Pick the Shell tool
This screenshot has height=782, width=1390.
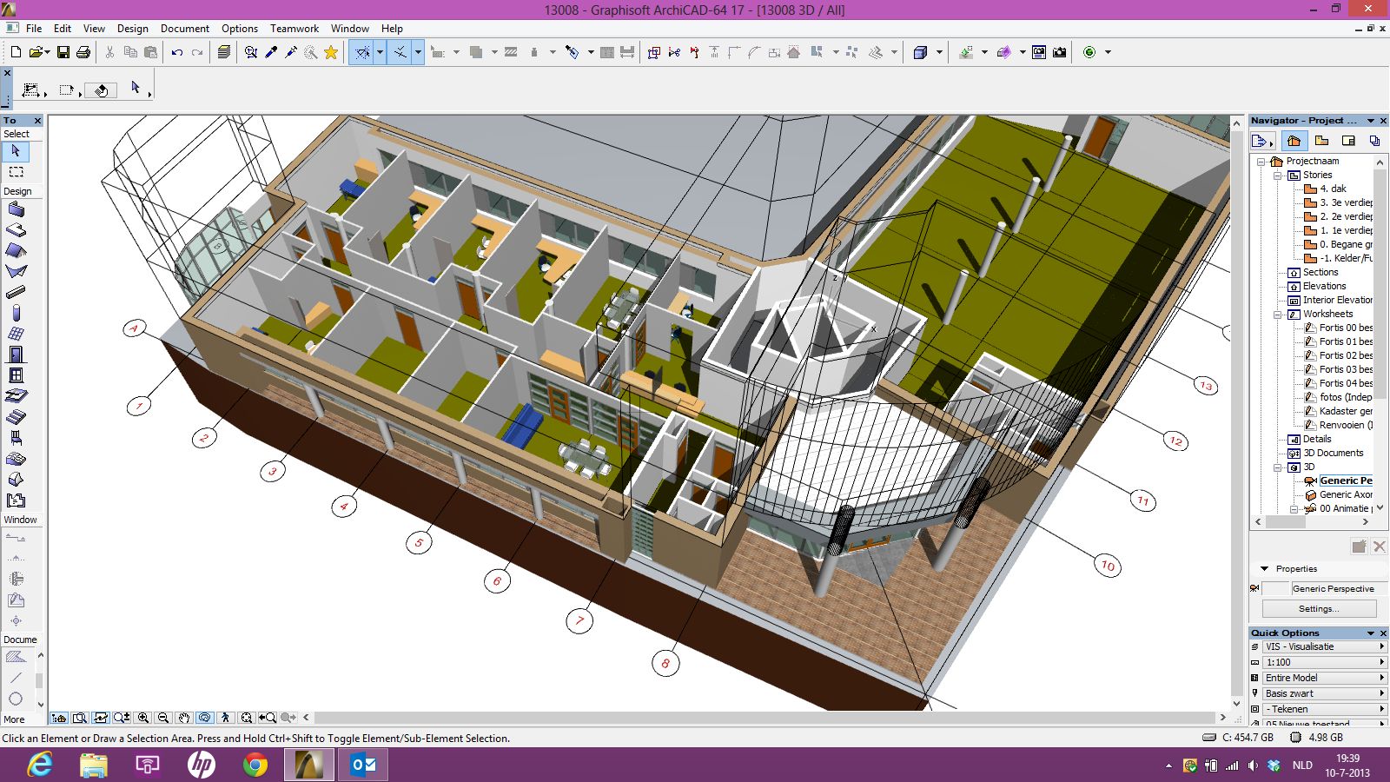coord(16,272)
